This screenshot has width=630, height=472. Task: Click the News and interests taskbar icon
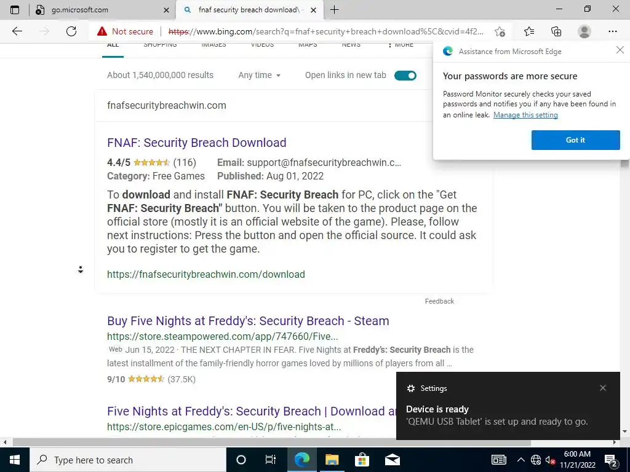(x=498, y=460)
